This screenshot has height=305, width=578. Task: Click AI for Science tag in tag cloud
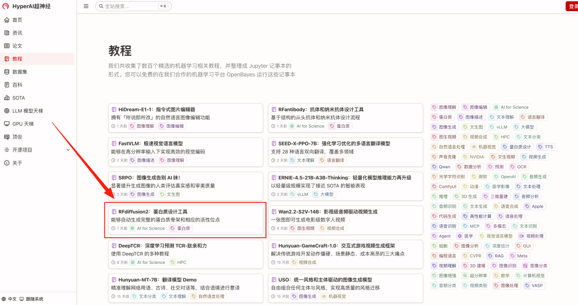(x=511, y=107)
